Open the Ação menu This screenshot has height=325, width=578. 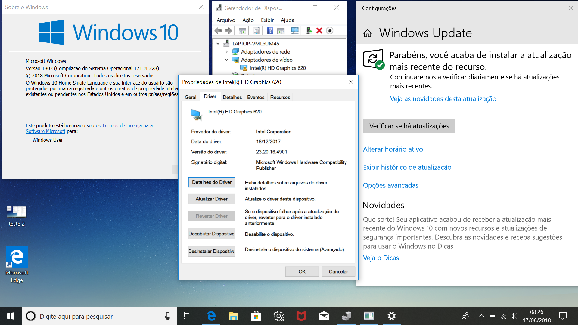[x=248, y=20]
